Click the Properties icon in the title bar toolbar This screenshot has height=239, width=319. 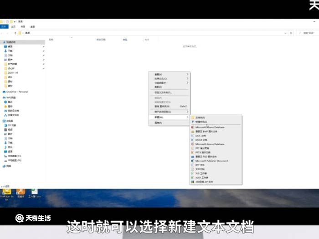(x=7, y=21)
